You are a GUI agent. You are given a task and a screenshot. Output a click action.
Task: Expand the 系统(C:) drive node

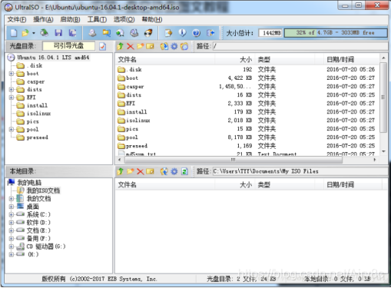click(x=12, y=214)
